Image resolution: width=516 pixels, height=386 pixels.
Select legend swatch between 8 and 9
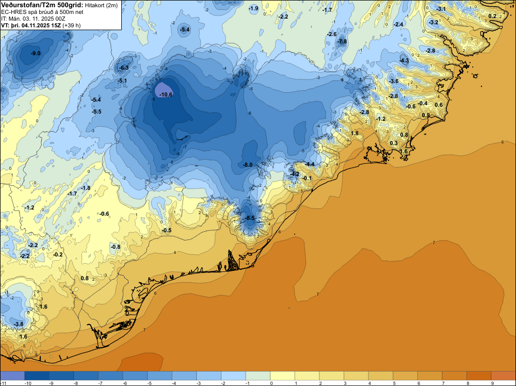coord(479,376)
